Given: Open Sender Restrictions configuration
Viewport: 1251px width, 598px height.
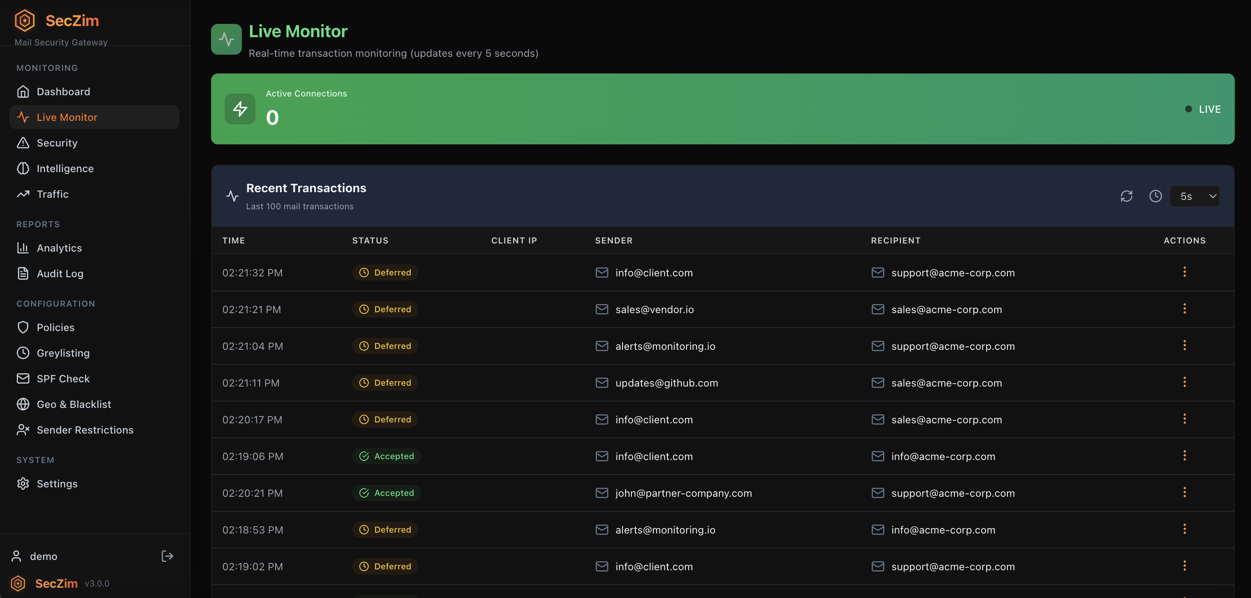Looking at the screenshot, I should pos(85,430).
